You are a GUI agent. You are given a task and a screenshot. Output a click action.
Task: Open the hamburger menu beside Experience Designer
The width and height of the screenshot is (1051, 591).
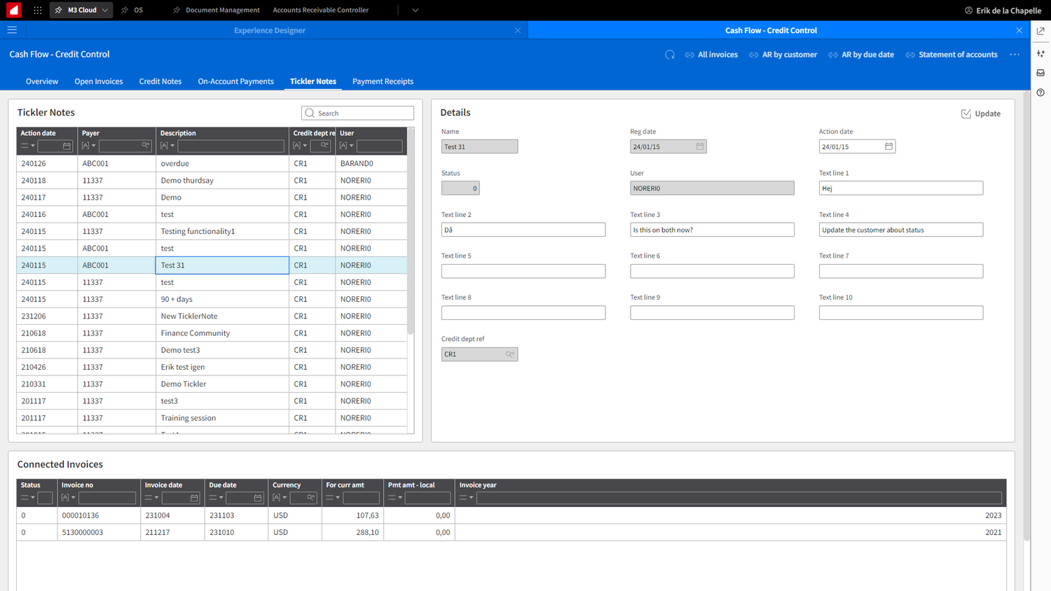pos(12,30)
